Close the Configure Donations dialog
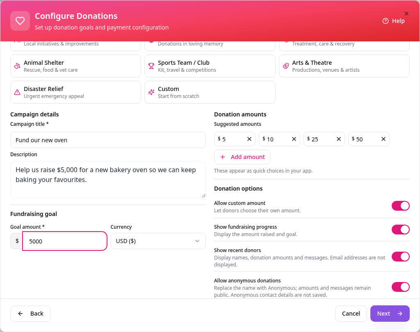The image size is (420, 332). (406, 14)
